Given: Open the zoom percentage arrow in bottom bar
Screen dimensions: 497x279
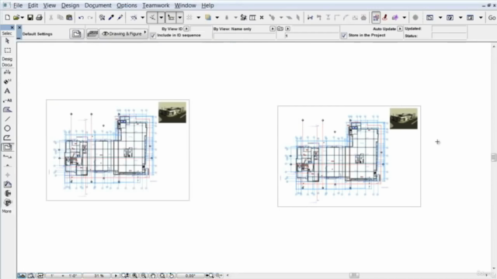Looking at the screenshot, I should coord(116,276).
